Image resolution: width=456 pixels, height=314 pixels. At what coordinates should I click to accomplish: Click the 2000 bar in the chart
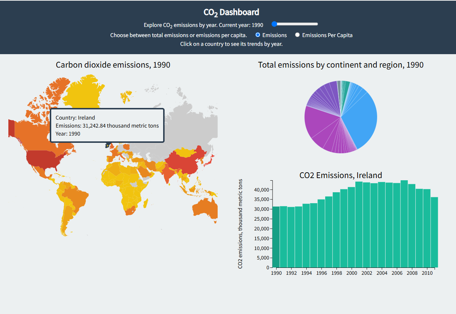351,227
